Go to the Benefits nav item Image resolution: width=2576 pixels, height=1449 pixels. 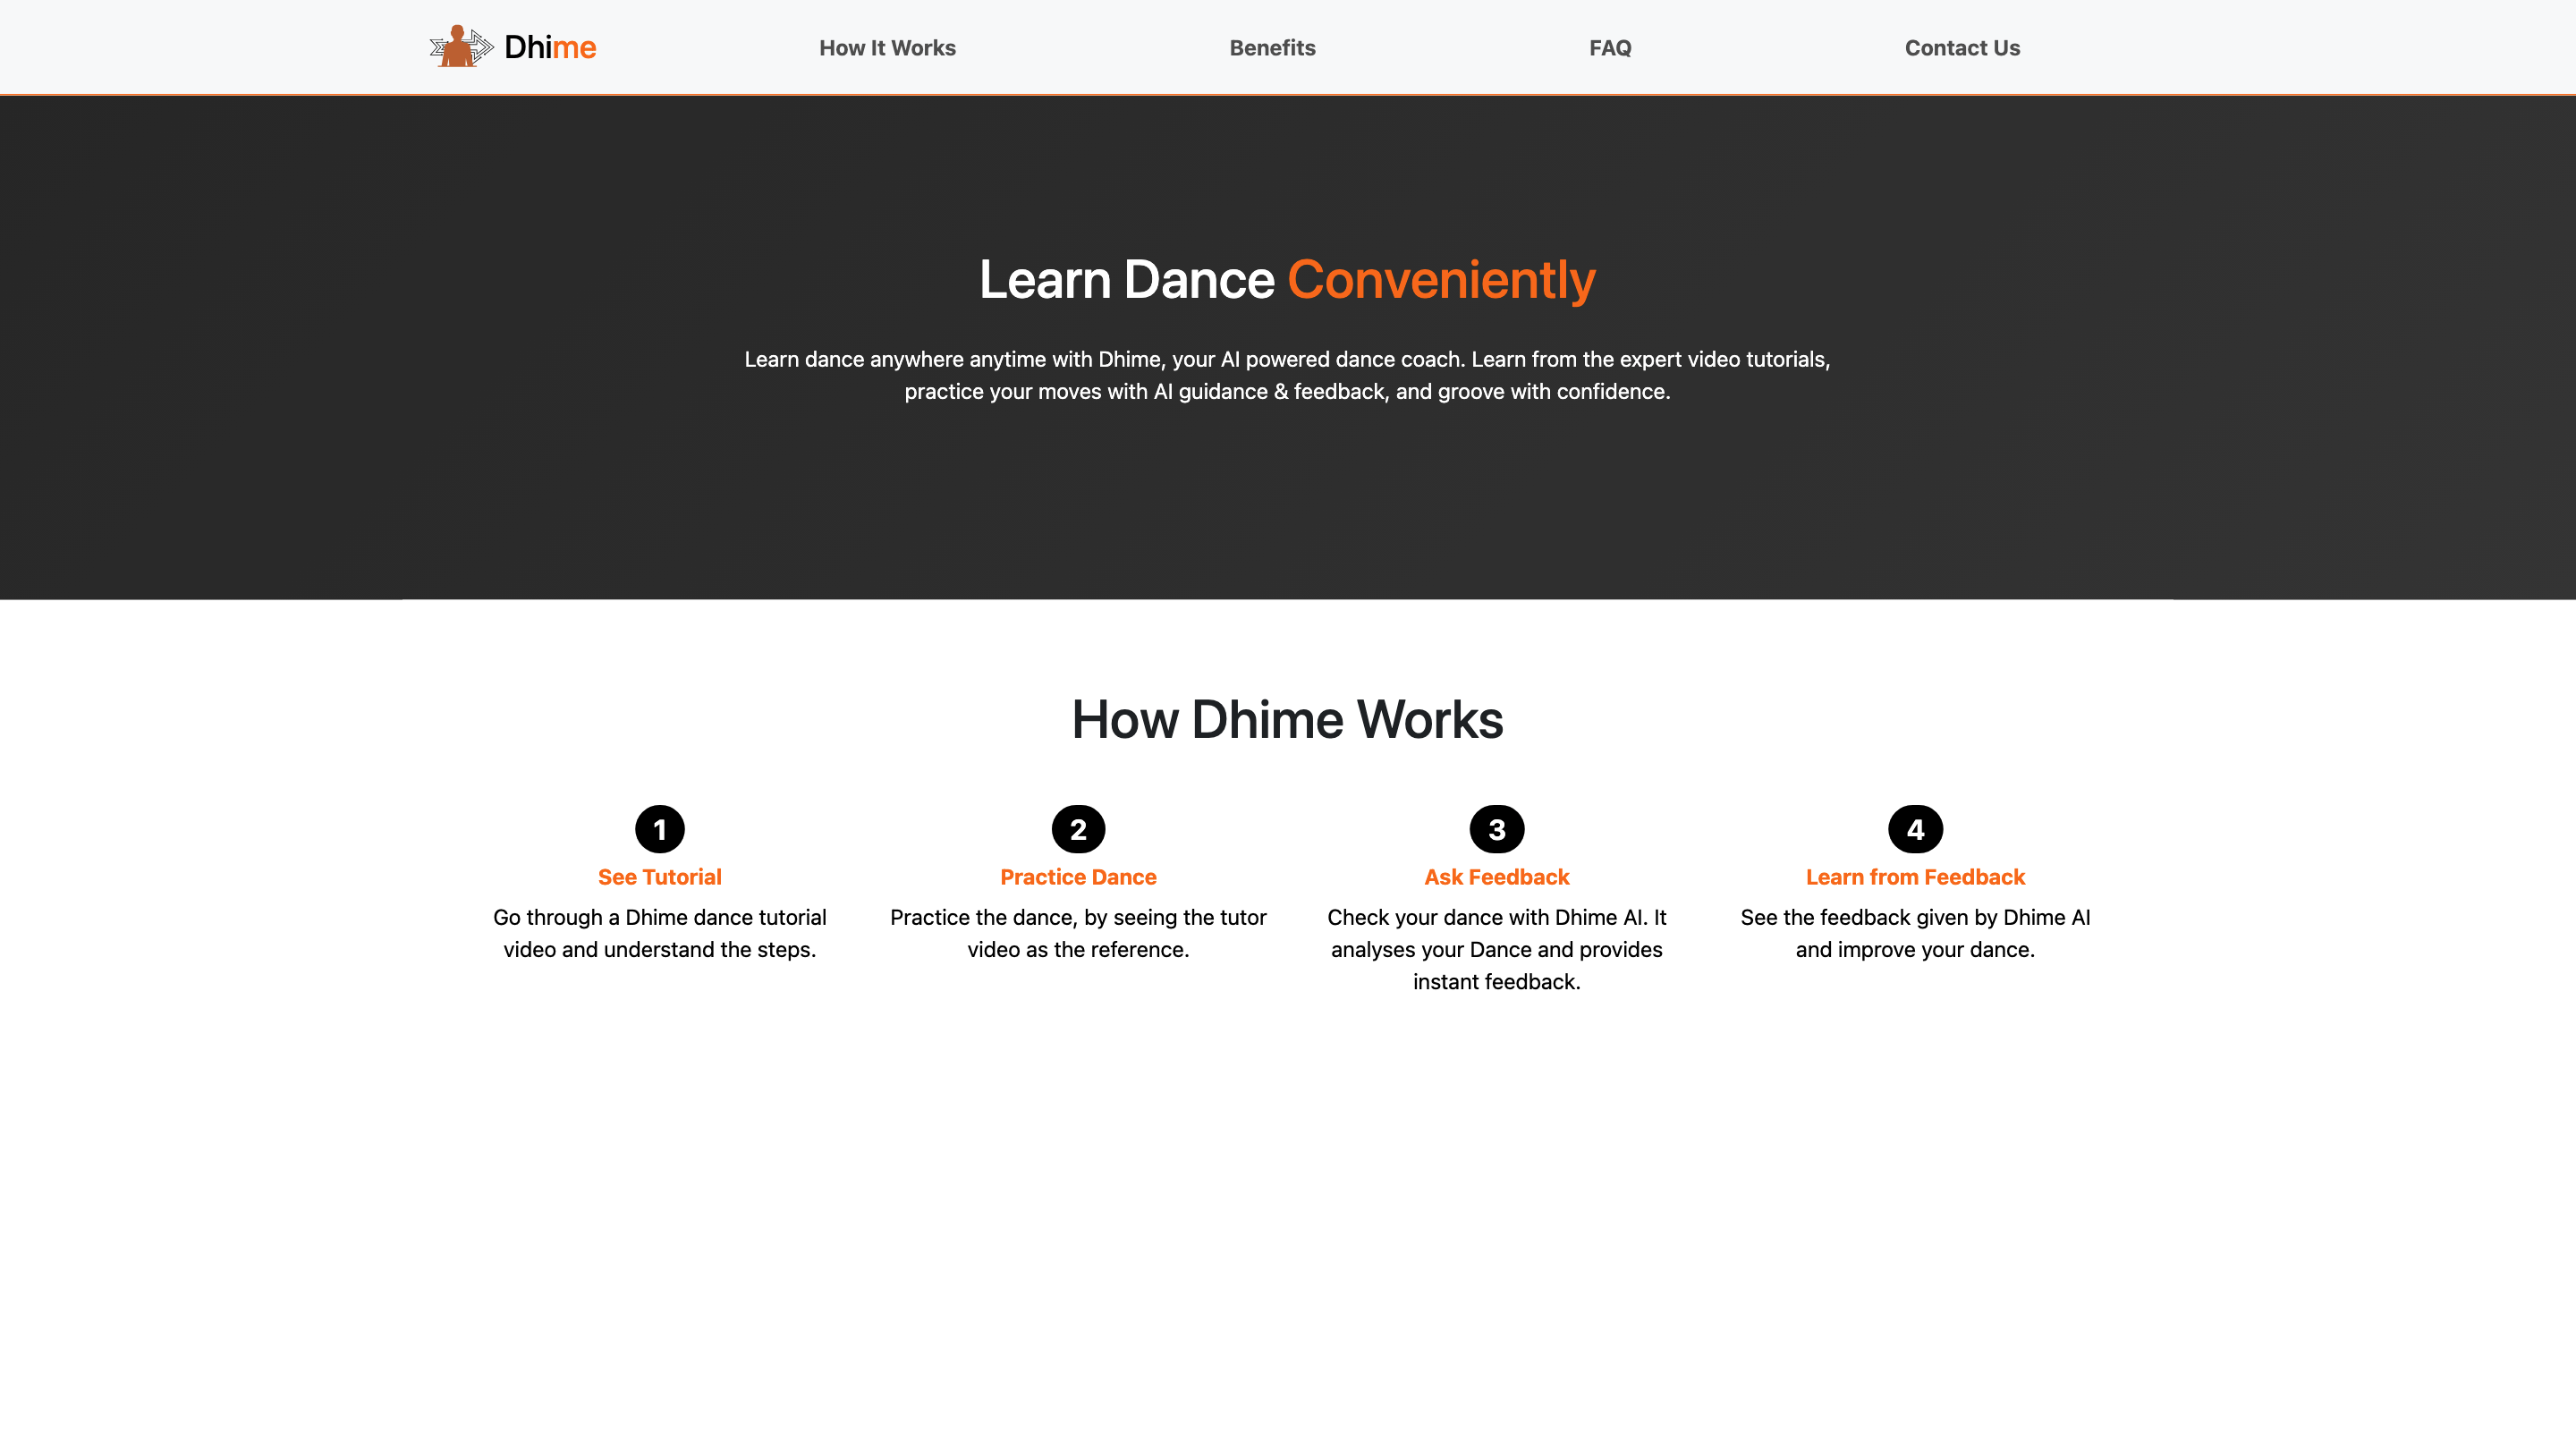point(1272,48)
